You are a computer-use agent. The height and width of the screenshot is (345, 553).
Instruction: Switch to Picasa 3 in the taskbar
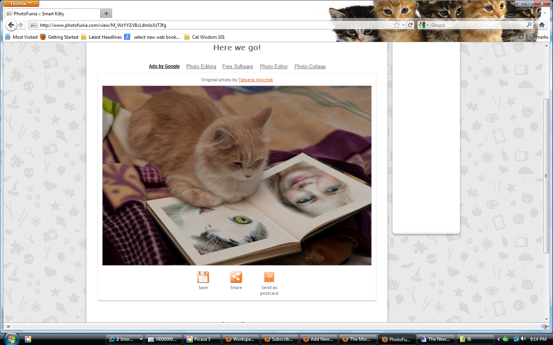[x=202, y=339]
